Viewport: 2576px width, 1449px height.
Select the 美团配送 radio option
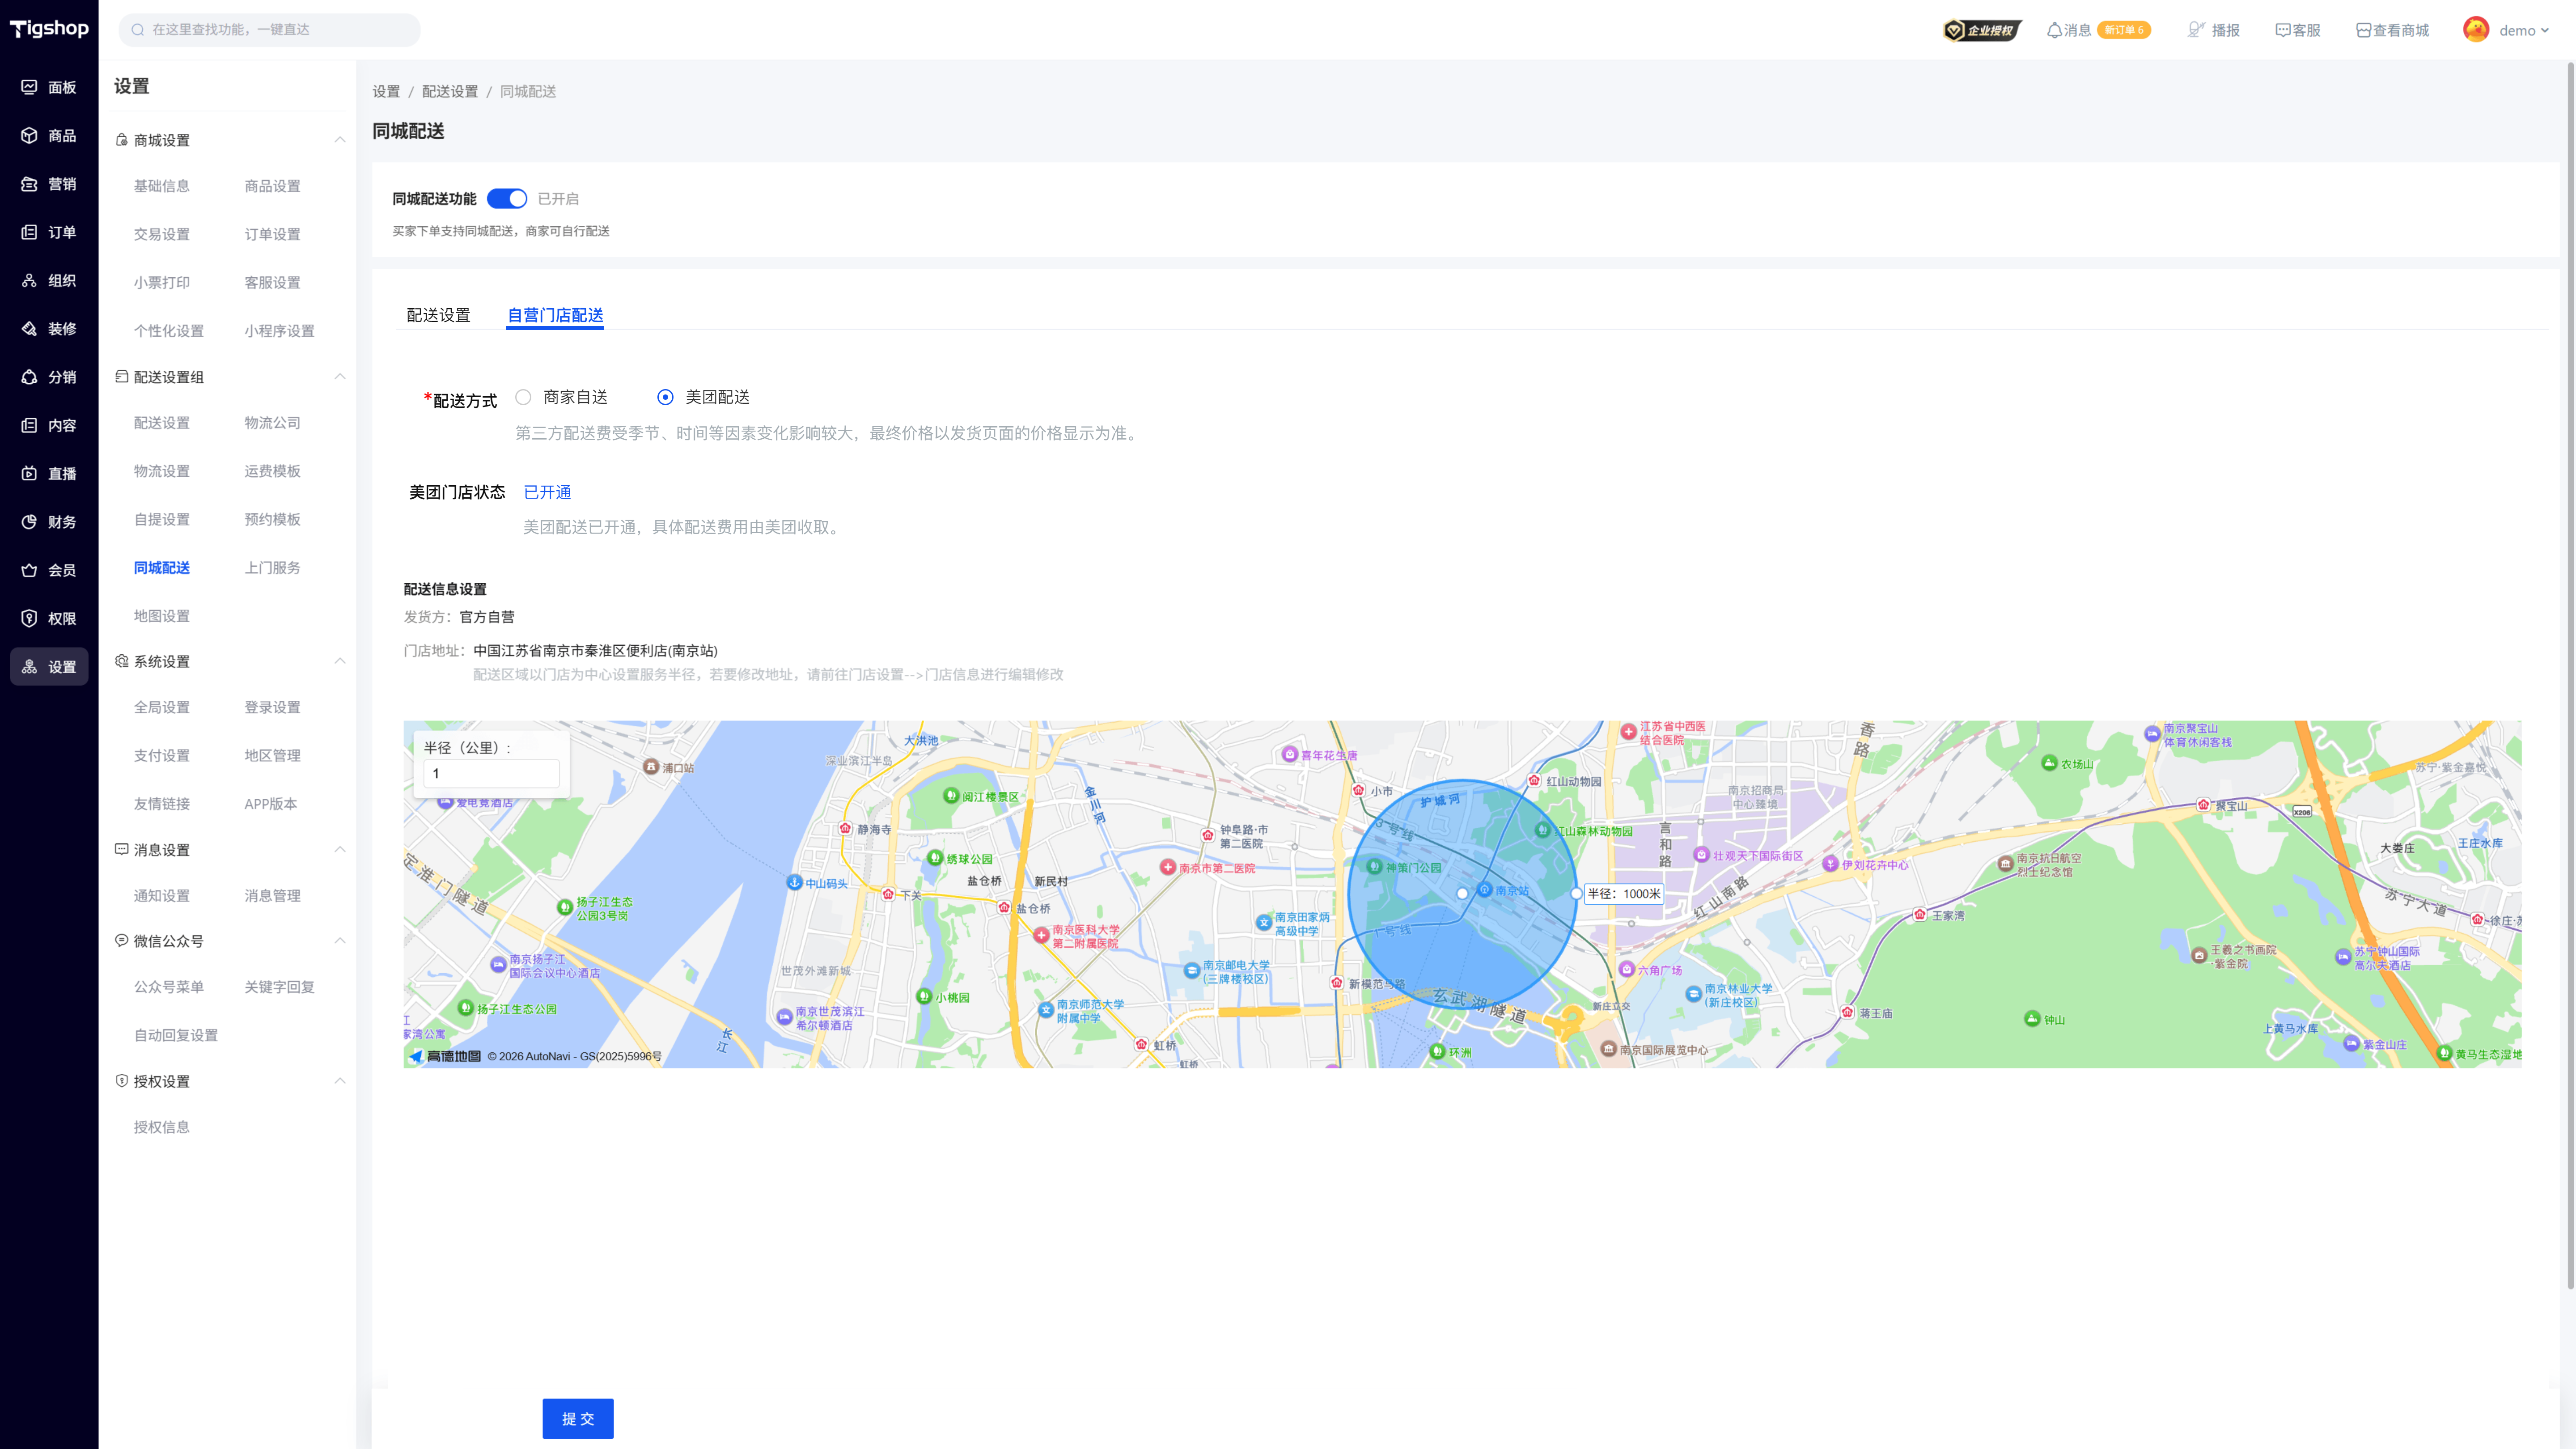pyautogui.click(x=665, y=397)
